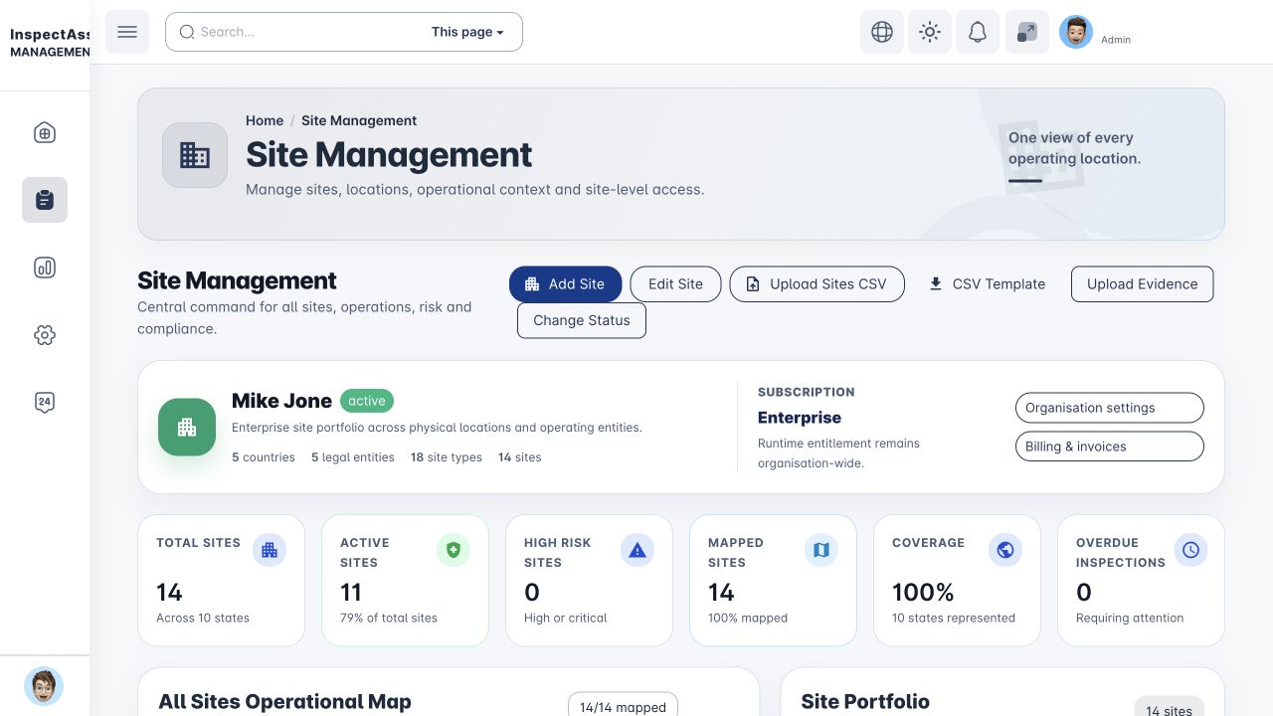Click the Coverage globe icon
Viewport: 1273px width, 716px height.
[1005, 550]
